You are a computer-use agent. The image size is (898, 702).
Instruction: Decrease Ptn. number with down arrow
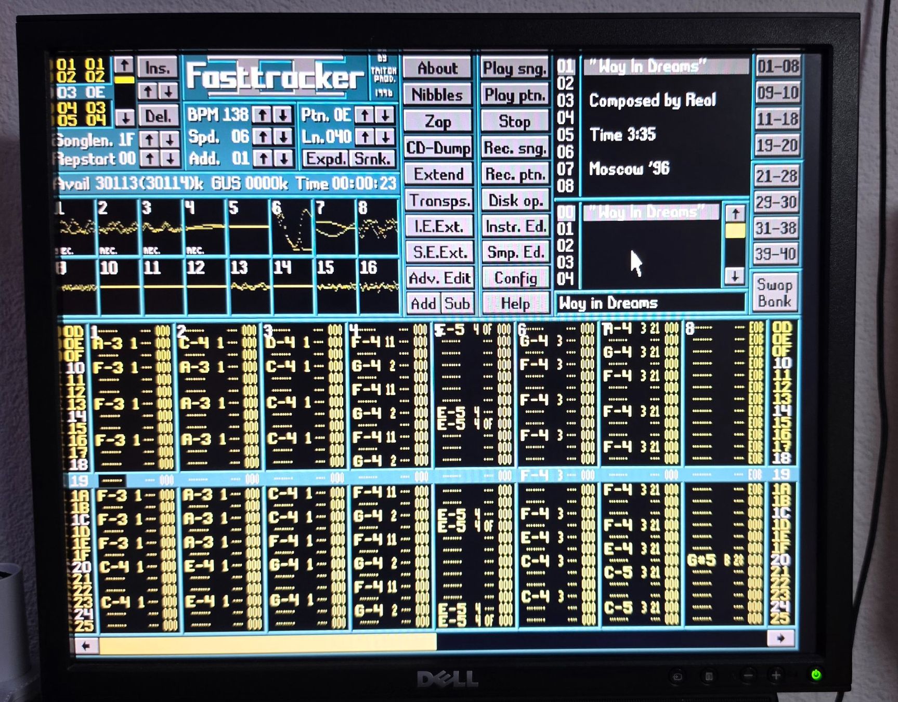pos(385,115)
